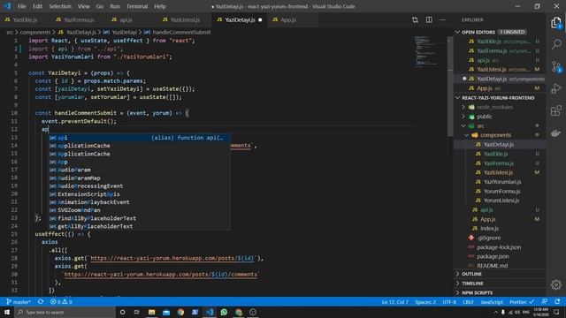Open Task View on taskbar
Viewport: 566px width, 318px height.
[x=137, y=312]
